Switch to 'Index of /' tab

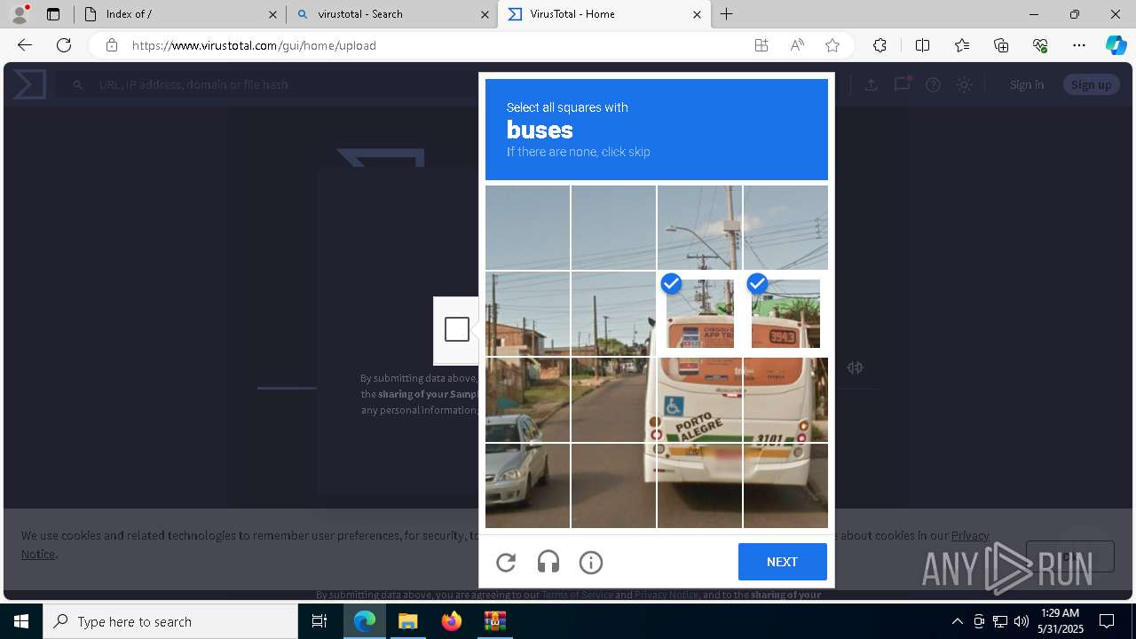(179, 14)
